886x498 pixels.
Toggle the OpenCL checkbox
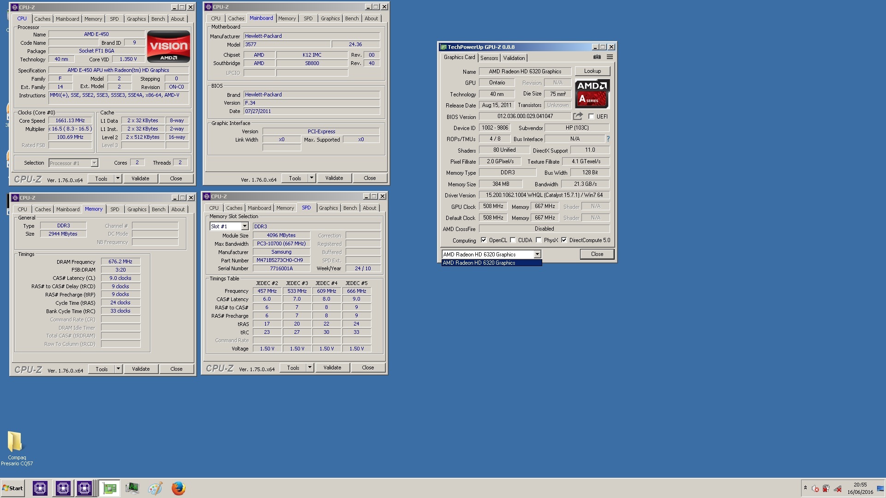[484, 240]
